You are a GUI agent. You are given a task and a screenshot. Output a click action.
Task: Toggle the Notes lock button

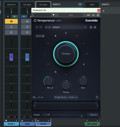40,36
